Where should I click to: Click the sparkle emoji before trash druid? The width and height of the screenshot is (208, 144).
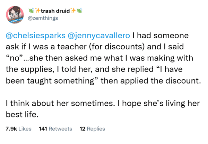coord(38,10)
